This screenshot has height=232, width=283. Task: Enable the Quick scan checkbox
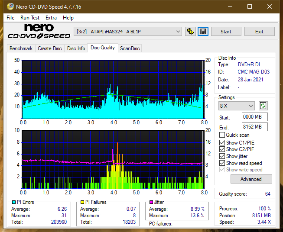(222, 135)
